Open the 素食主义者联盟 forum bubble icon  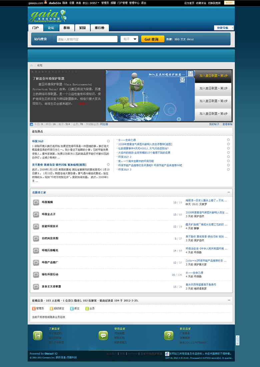click(36, 287)
